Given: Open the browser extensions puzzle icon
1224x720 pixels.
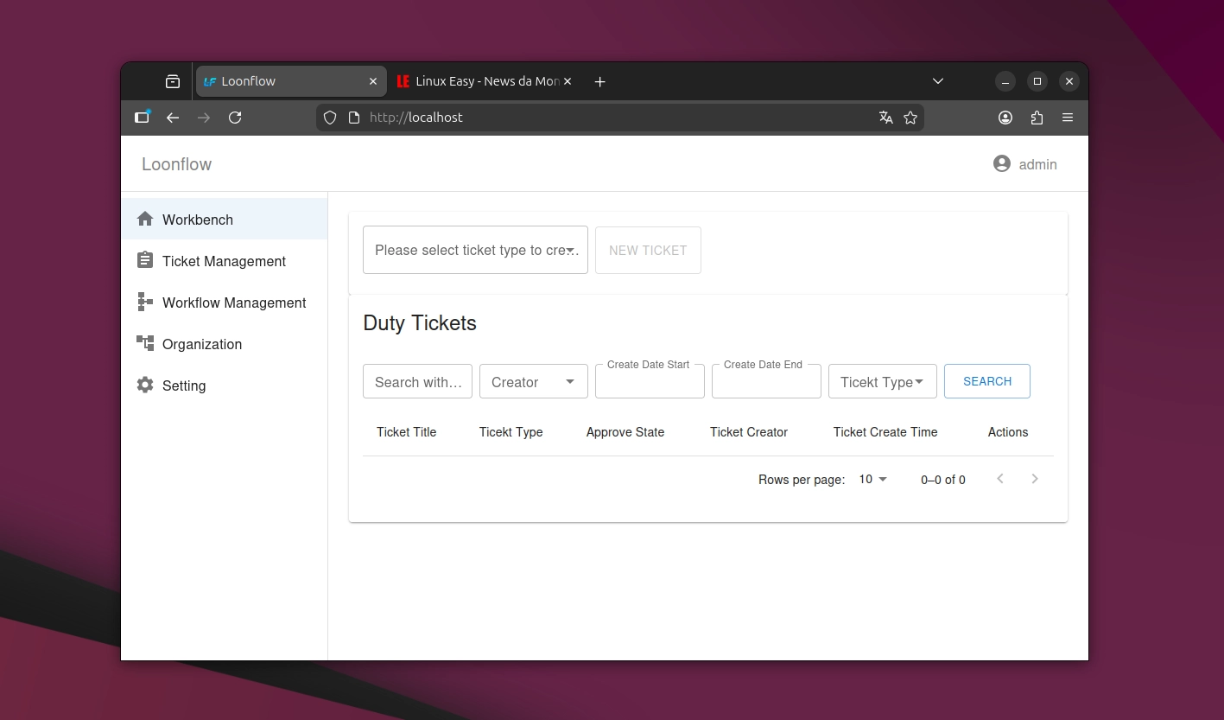Looking at the screenshot, I should [x=1037, y=118].
